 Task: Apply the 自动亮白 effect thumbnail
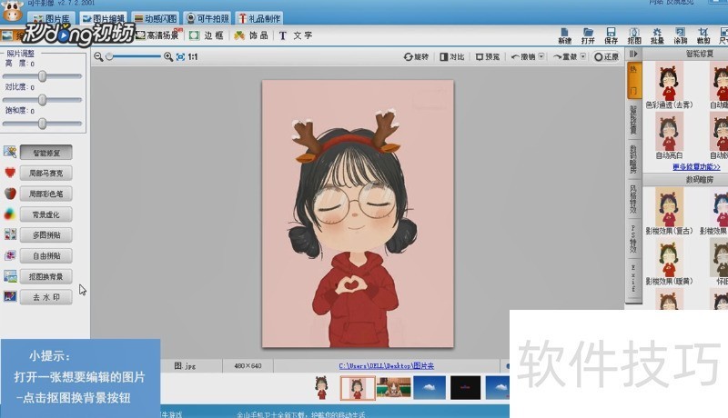669,132
